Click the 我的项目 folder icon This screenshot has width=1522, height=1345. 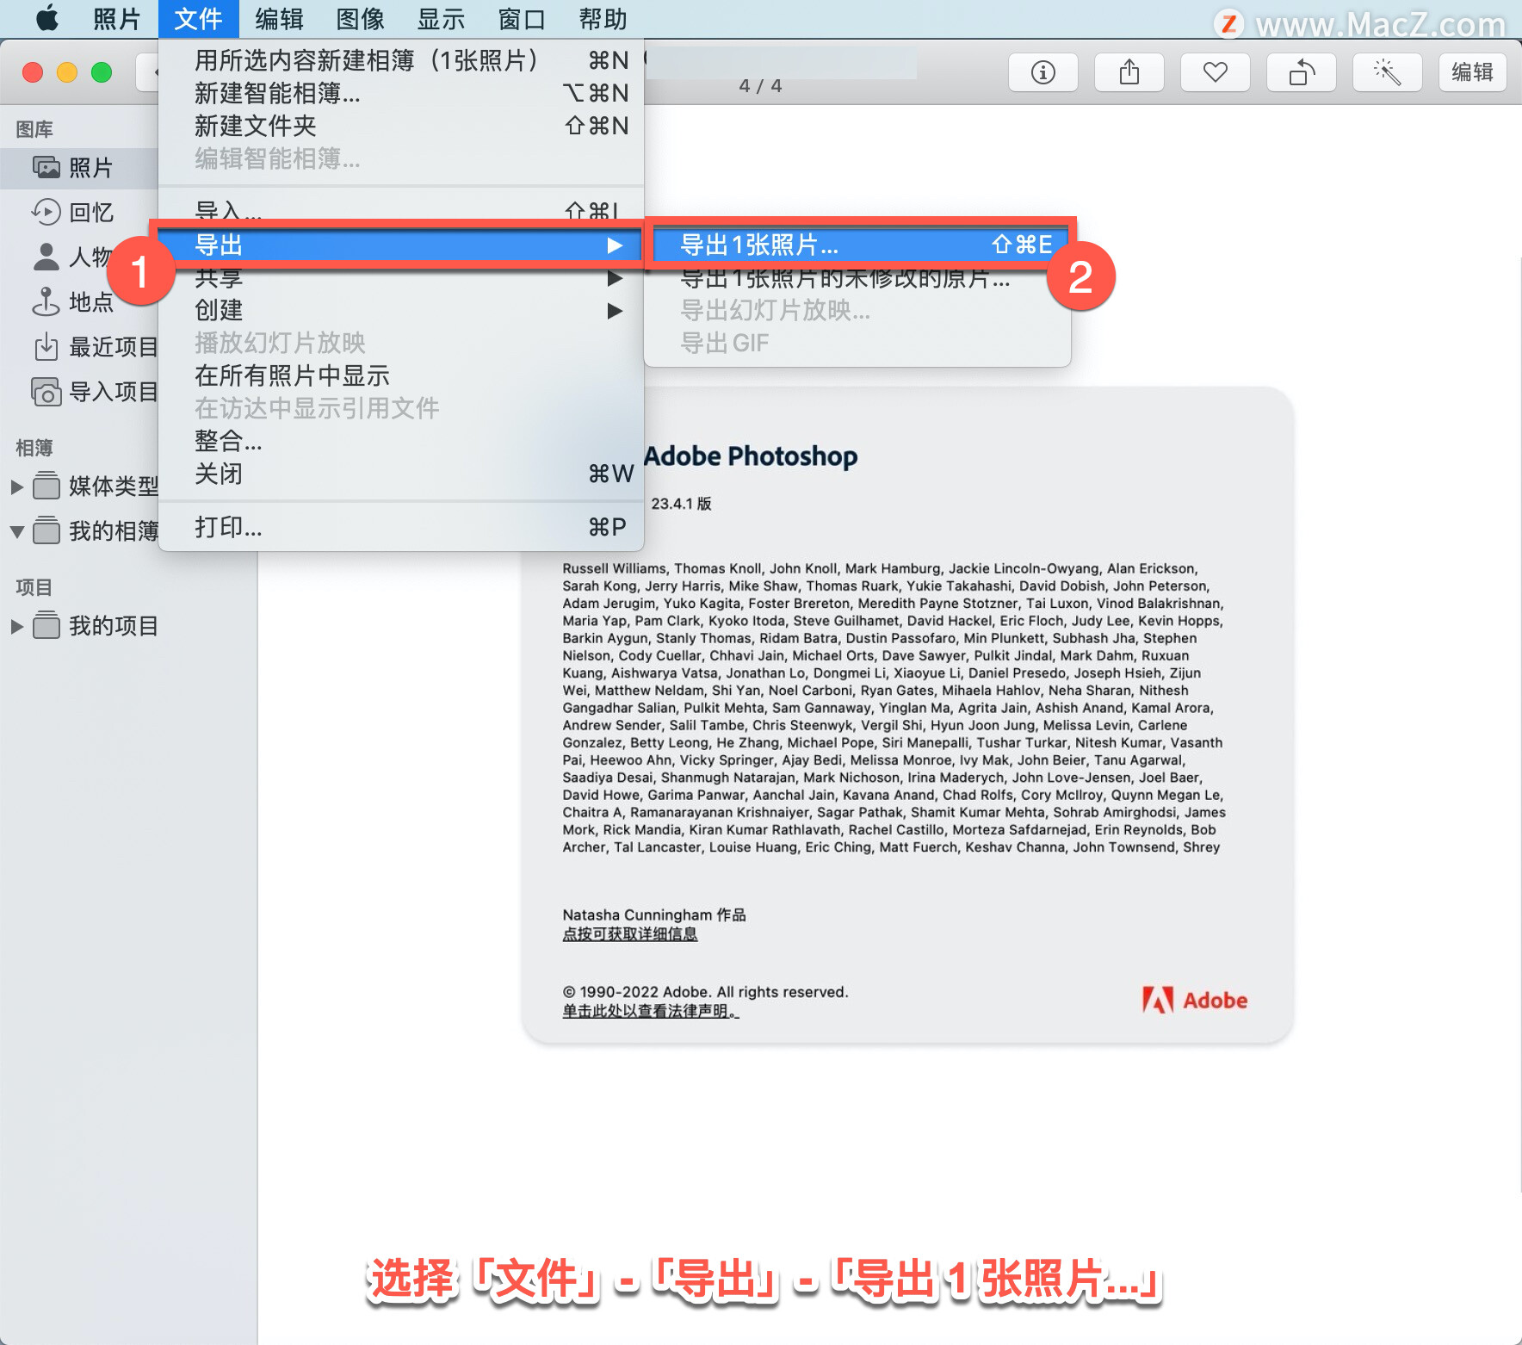pyautogui.click(x=46, y=625)
